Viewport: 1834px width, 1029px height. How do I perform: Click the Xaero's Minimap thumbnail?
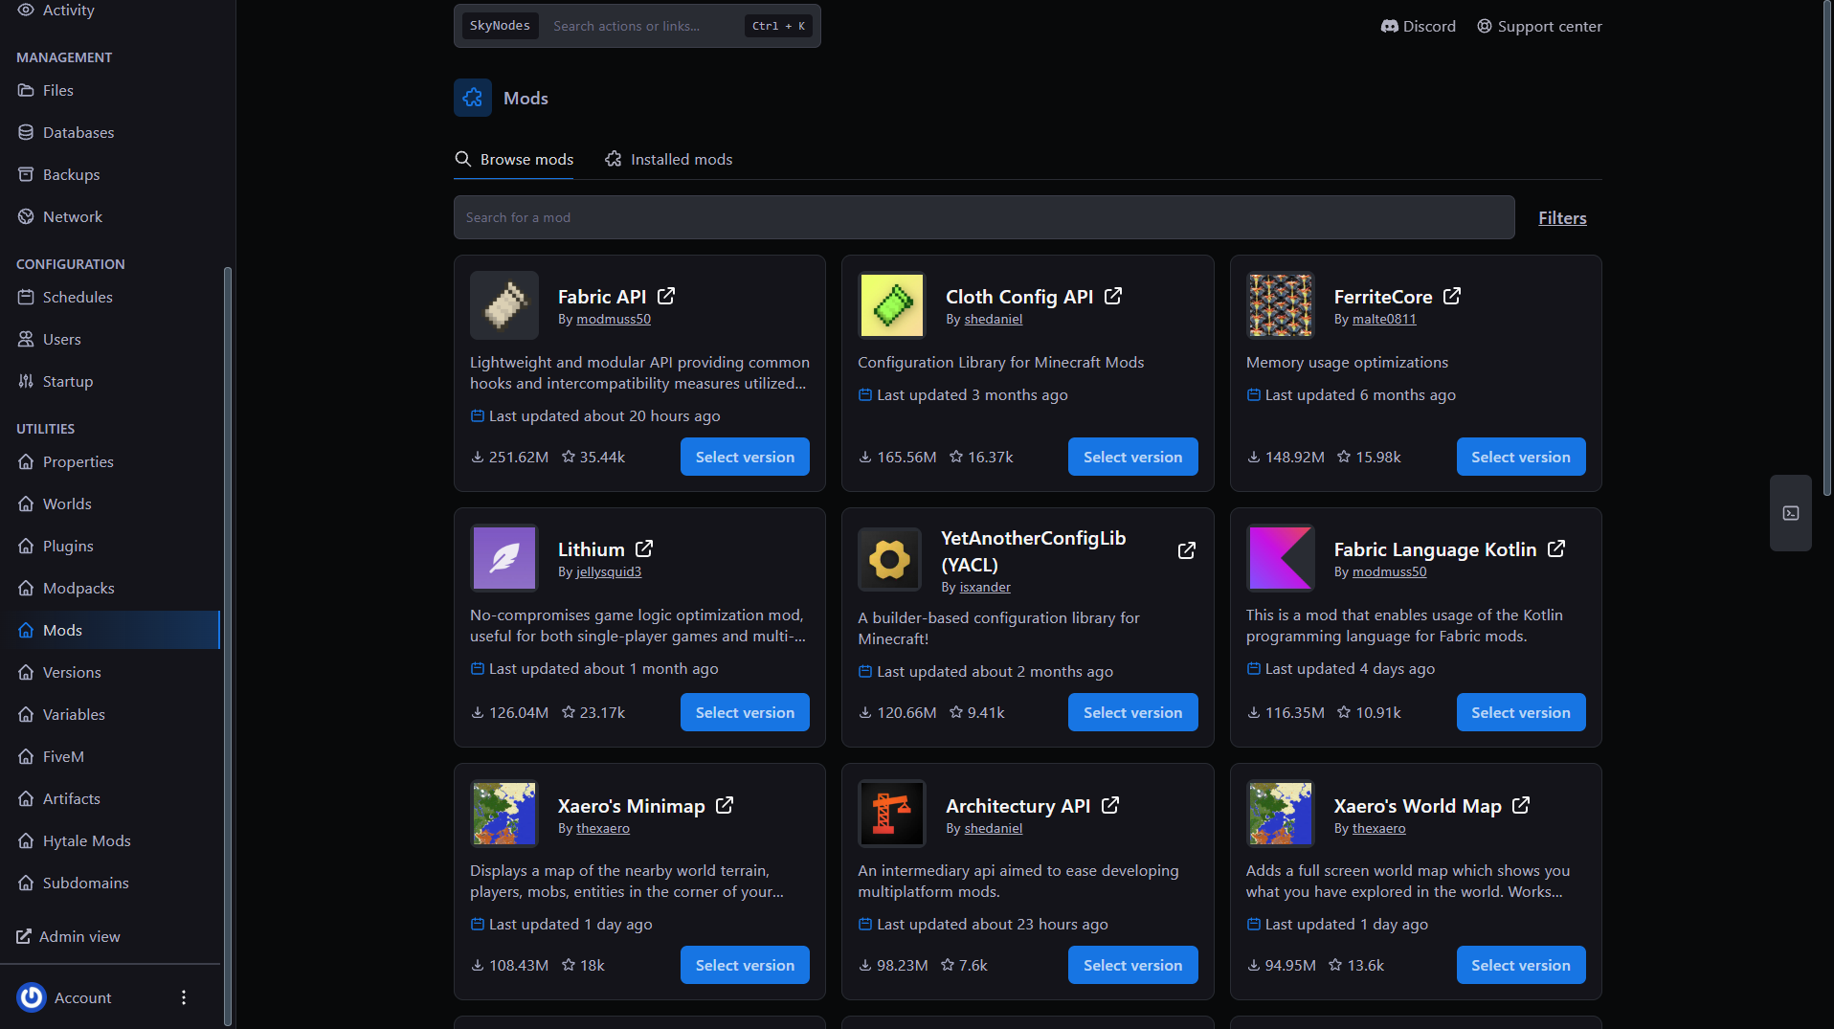504,814
